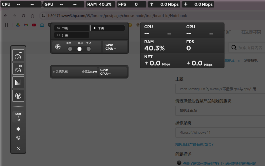Set fan mode to 手动
Viewport: 265px width, 166px height.
click(88, 49)
